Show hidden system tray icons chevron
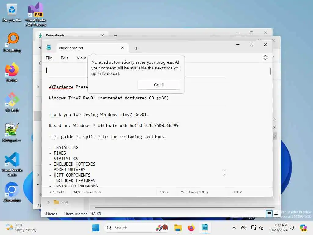Image resolution: width=313 pixels, height=235 pixels. (x=234, y=228)
